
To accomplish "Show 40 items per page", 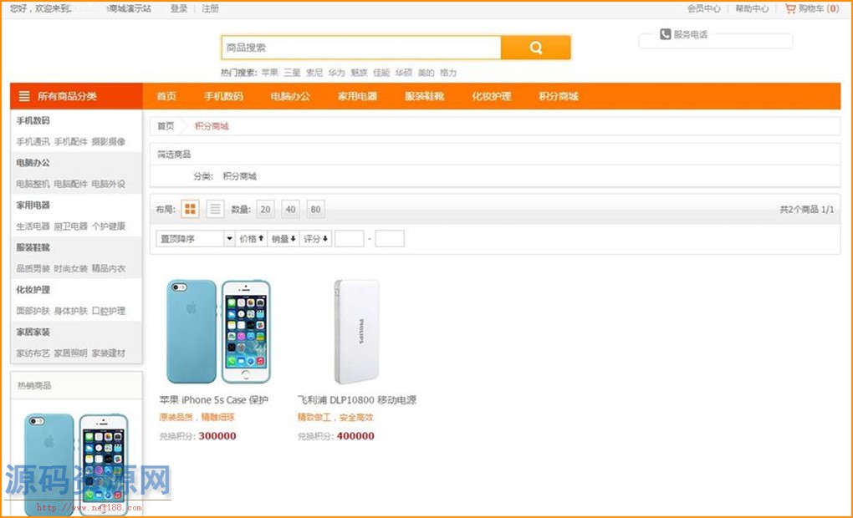I will click(290, 209).
